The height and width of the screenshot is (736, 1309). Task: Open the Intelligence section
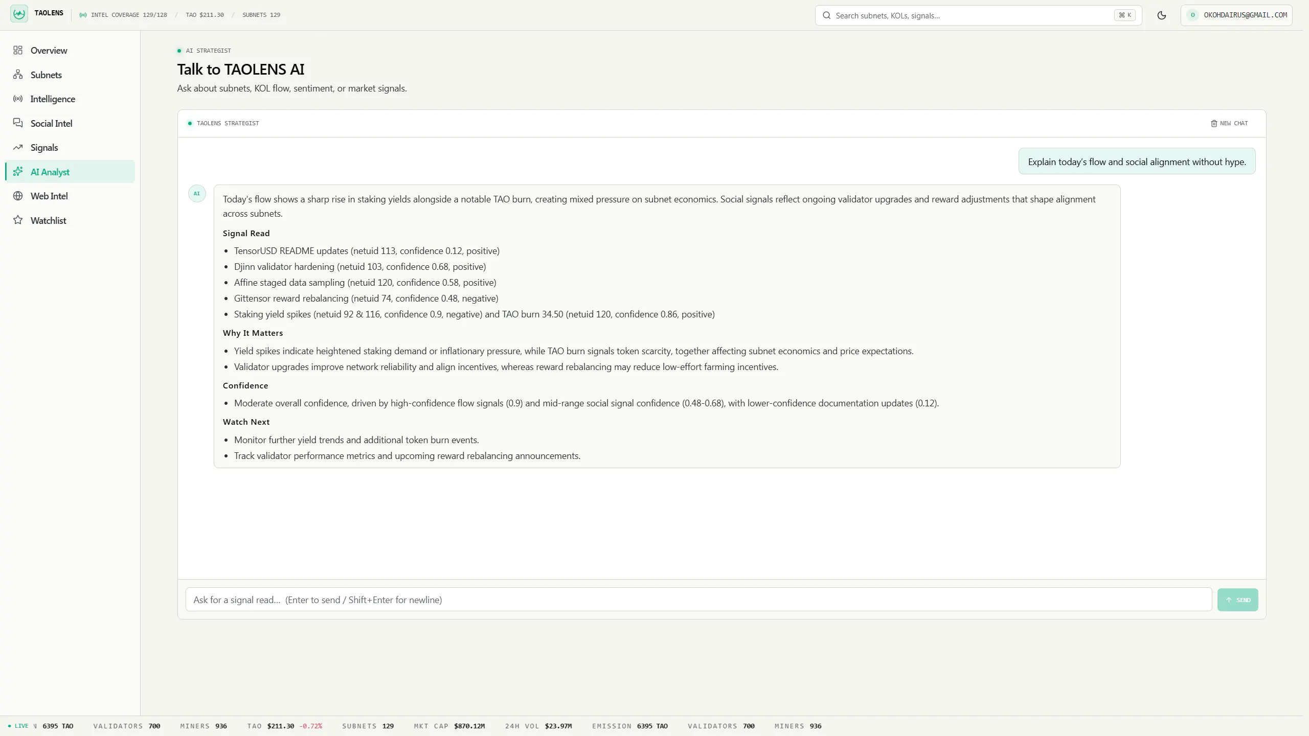click(70, 99)
